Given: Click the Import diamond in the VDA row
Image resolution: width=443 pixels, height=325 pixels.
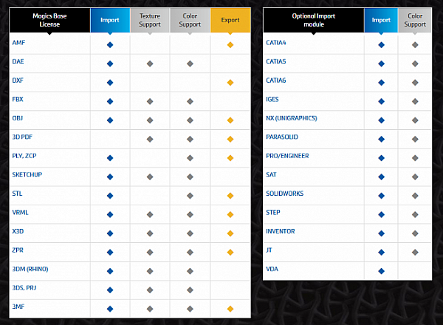Looking at the screenshot, I should point(382,271).
